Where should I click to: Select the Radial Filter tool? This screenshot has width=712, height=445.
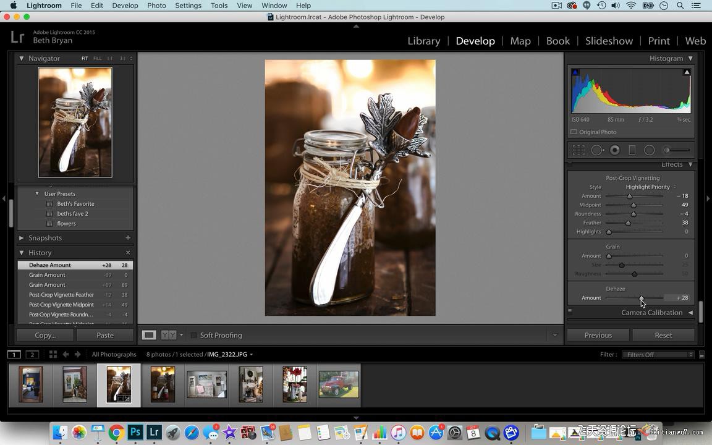650,150
